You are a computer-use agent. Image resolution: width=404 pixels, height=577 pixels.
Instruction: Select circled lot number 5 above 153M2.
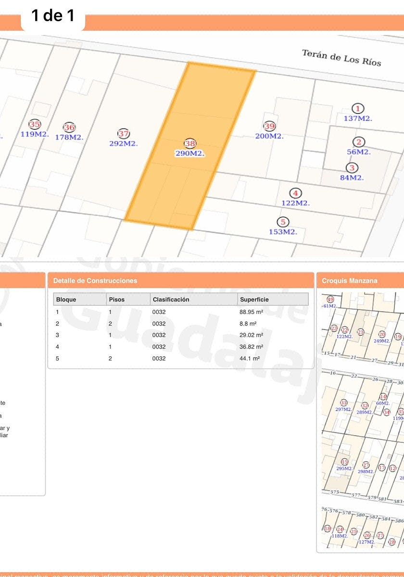pos(283,222)
